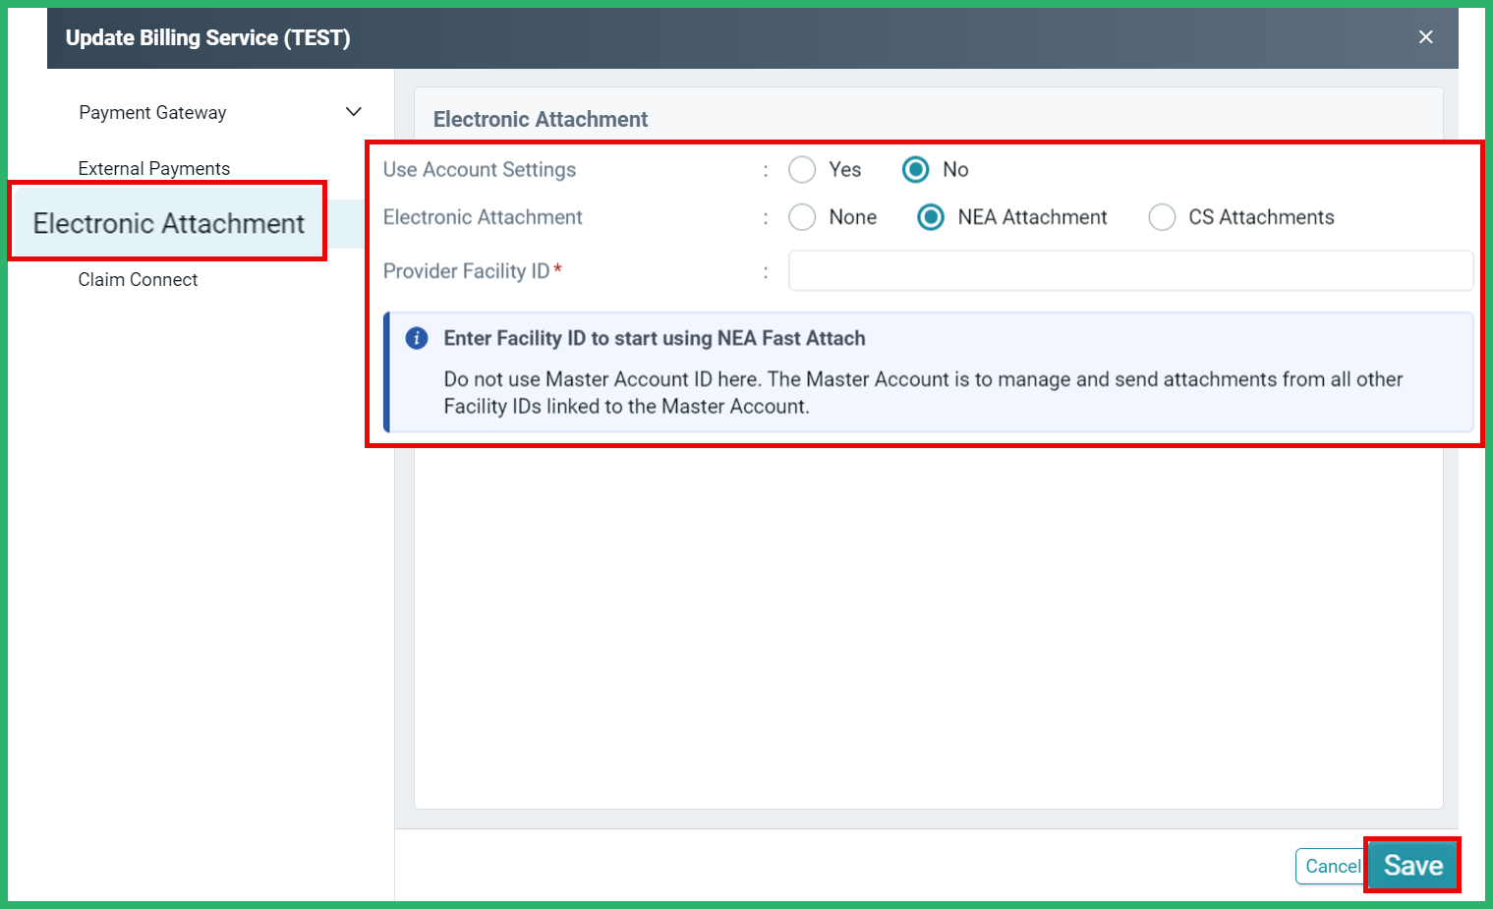This screenshot has height=909, width=1493.
Task: Click the Electronic Attachment panel header
Action: [540, 119]
